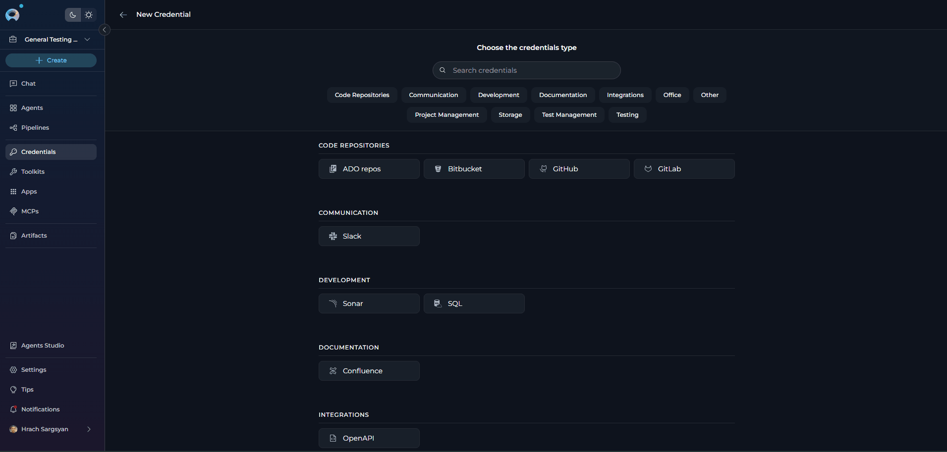The width and height of the screenshot is (947, 452).
Task: Open the General Testing project dropdown
Action: 51,40
